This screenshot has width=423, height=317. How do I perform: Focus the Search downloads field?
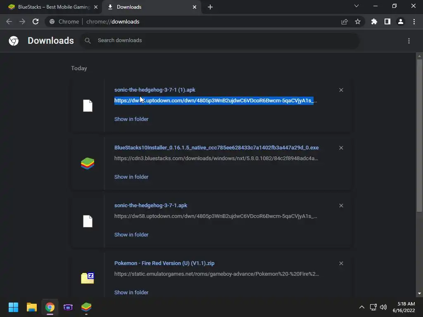(x=220, y=41)
